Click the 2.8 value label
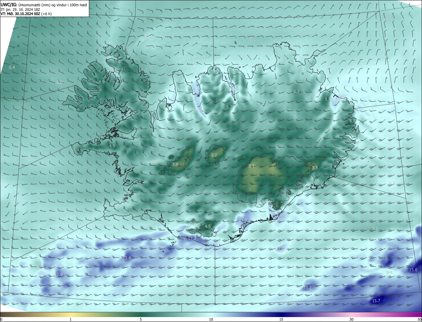The width and height of the screenshot is (422, 322). 59,274
